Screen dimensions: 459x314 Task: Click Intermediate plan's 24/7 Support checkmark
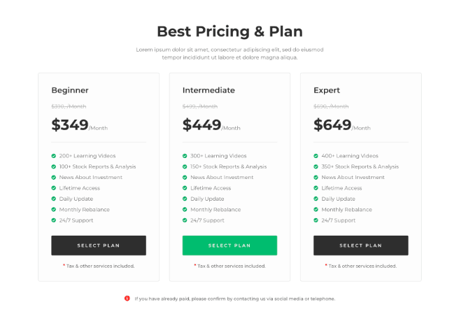(x=185, y=220)
